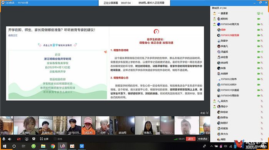The width and height of the screenshot is (269, 150).
Task: Click the 结束通话 end call button
Action: pos(203,139)
